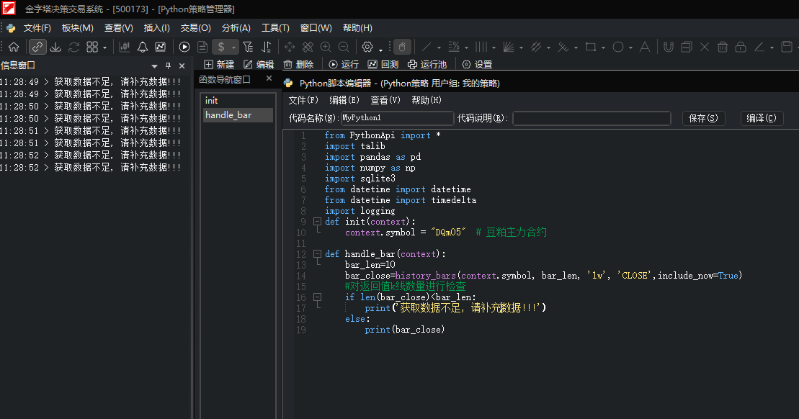The width and height of the screenshot is (799, 419).
Task: Pin the 信息窗口 panel
Action: 168,66
